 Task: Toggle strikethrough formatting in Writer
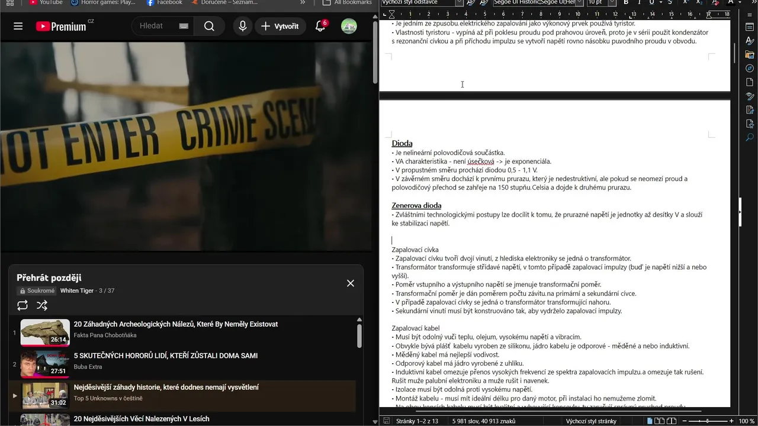(670, 2)
